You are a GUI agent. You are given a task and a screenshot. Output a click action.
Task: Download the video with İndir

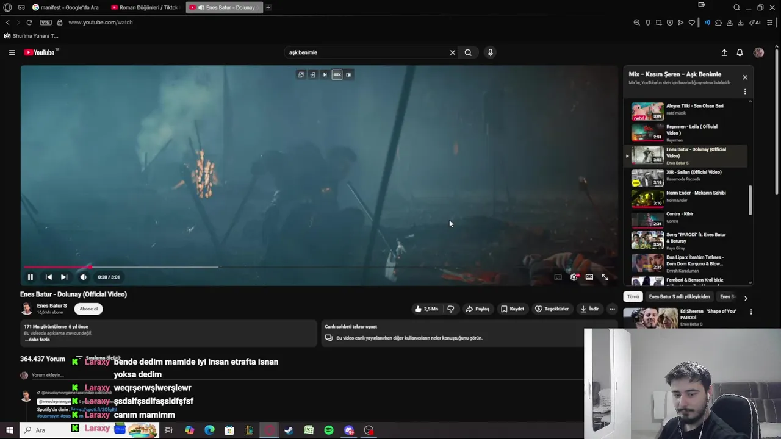pyautogui.click(x=589, y=309)
